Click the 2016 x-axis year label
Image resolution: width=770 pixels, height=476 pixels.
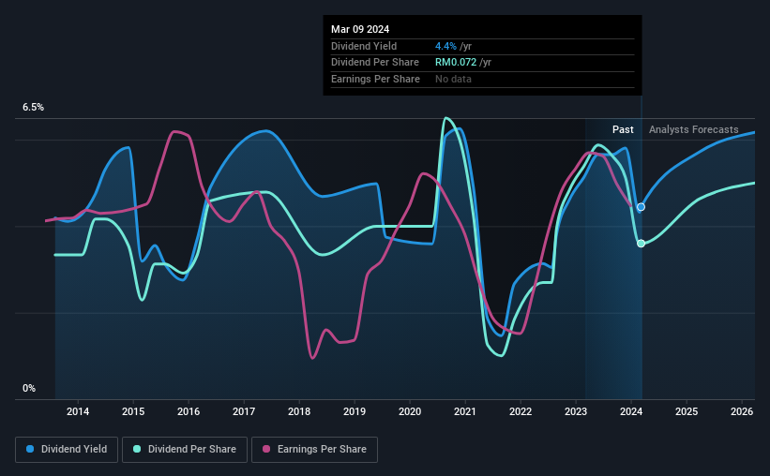point(189,411)
